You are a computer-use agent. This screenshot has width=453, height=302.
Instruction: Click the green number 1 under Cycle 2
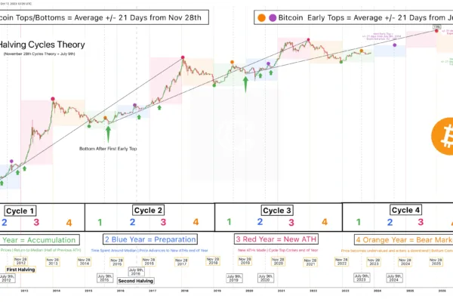pos(100,222)
